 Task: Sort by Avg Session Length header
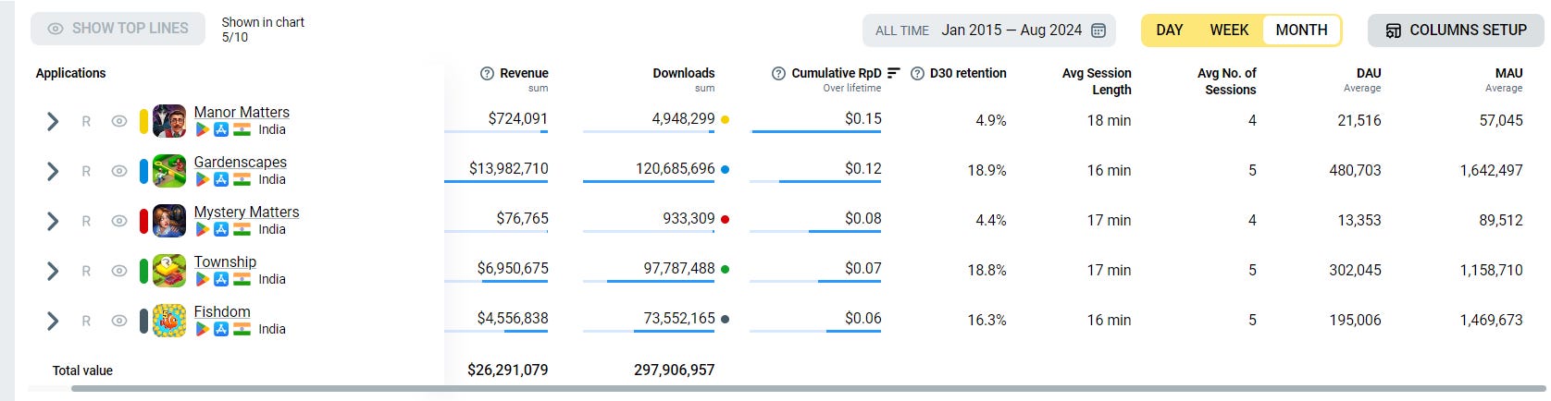point(1097,81)
